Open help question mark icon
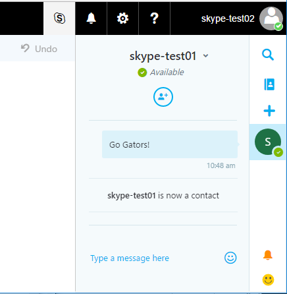The width and height of the screenshot is (287, 294). tap(154, 18)
